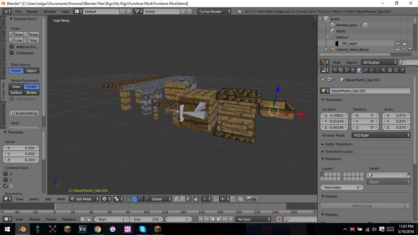Screen dimensions: 418x235
Task: Open the Render properties tab (camera icon)
Action: click(x=335, y=70)
